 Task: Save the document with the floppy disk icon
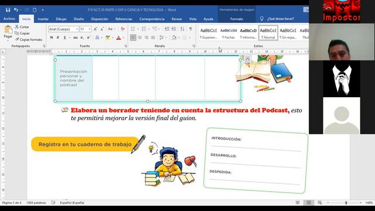coord(8,10)
